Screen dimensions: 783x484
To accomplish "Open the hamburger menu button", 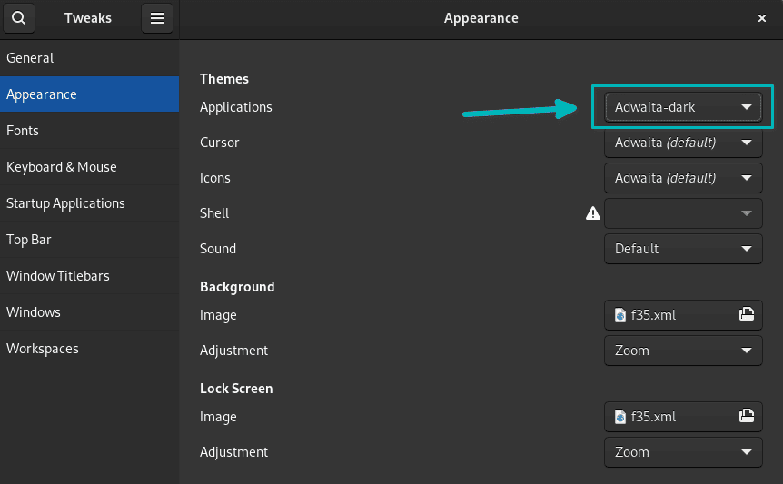I will [157, 18].
